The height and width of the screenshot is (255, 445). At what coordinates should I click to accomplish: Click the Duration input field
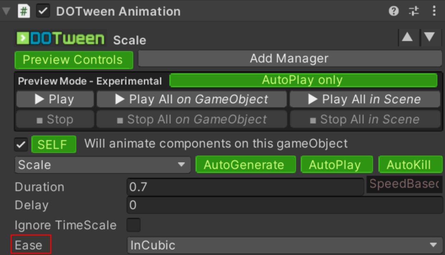(x=245, y=187)
